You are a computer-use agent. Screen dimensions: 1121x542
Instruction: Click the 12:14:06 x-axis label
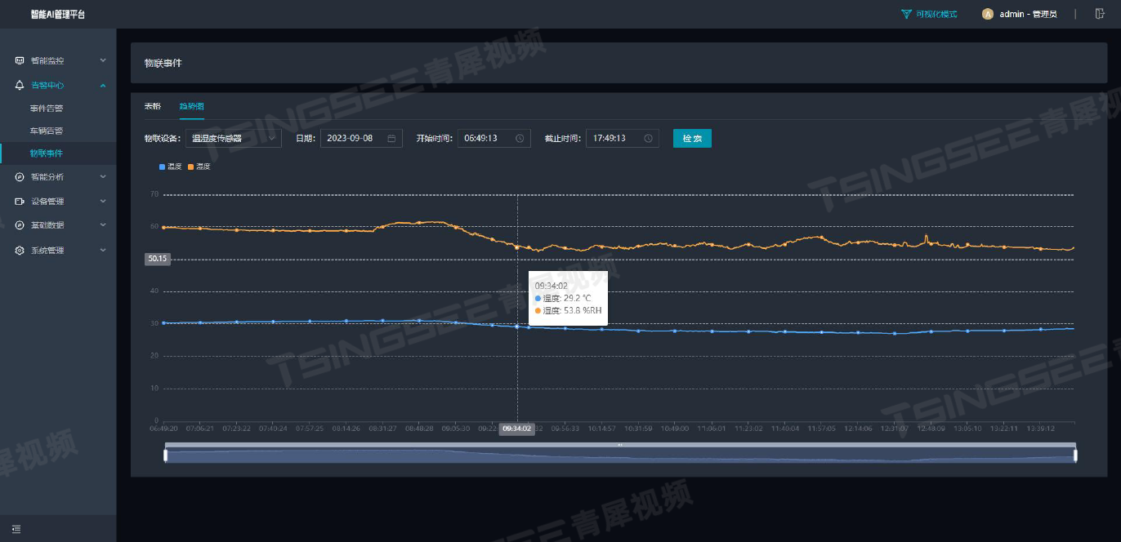pos(858,428)
